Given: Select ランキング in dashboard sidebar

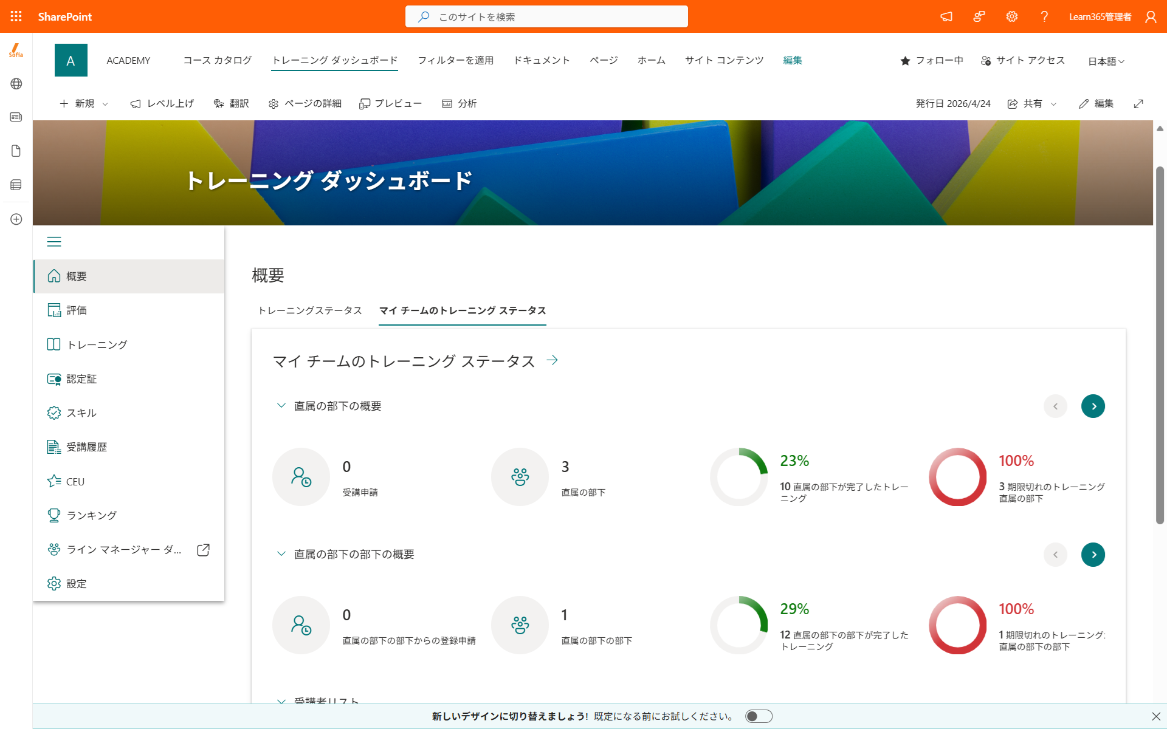Looking at the screenshot, I should coord(129,515).
